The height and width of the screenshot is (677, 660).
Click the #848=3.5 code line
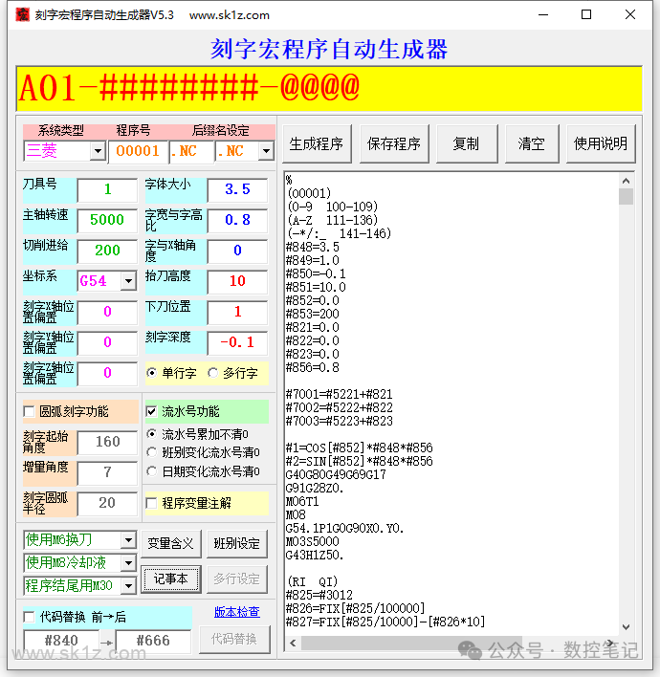pos(313,247)
